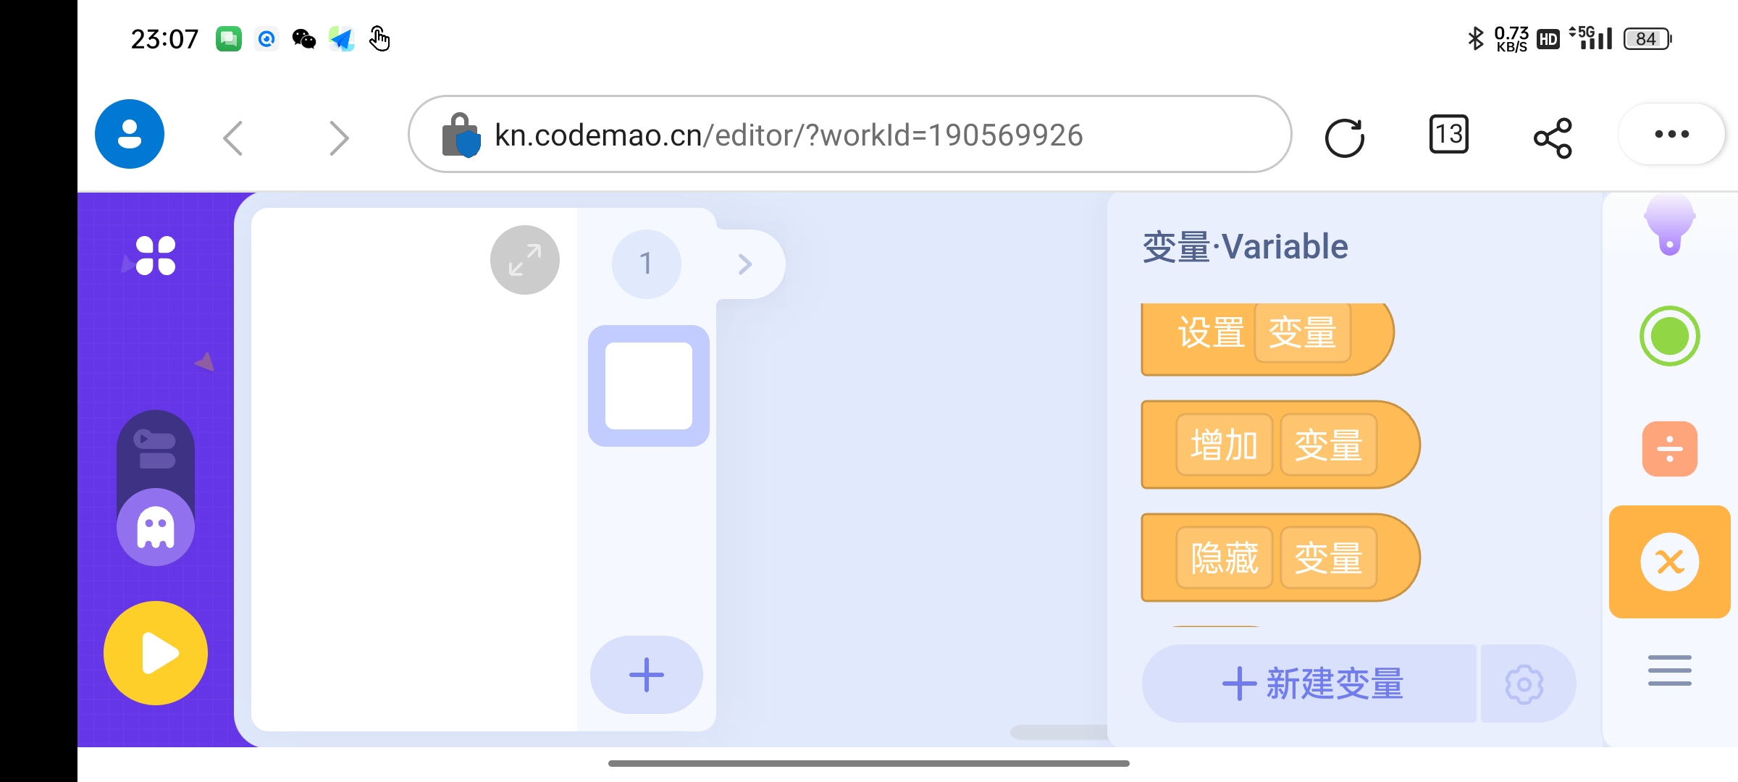Select the blank screen thumbnail
The width and height of the screenshot is (1738, 782).
(x=649, y=386)
